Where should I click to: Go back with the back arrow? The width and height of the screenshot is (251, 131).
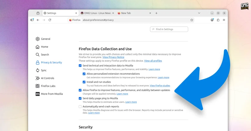tap(38, 20)
